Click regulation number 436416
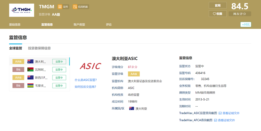The width and height of the screenshot is (261, 131). [200, 73]
